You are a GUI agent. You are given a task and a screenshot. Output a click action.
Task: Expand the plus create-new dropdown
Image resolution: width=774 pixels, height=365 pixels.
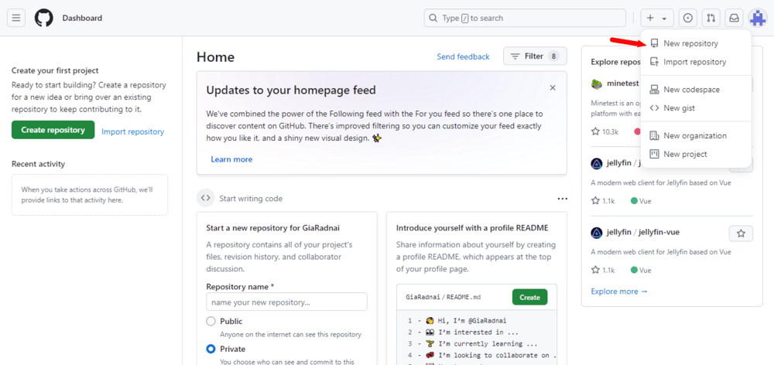657,18
